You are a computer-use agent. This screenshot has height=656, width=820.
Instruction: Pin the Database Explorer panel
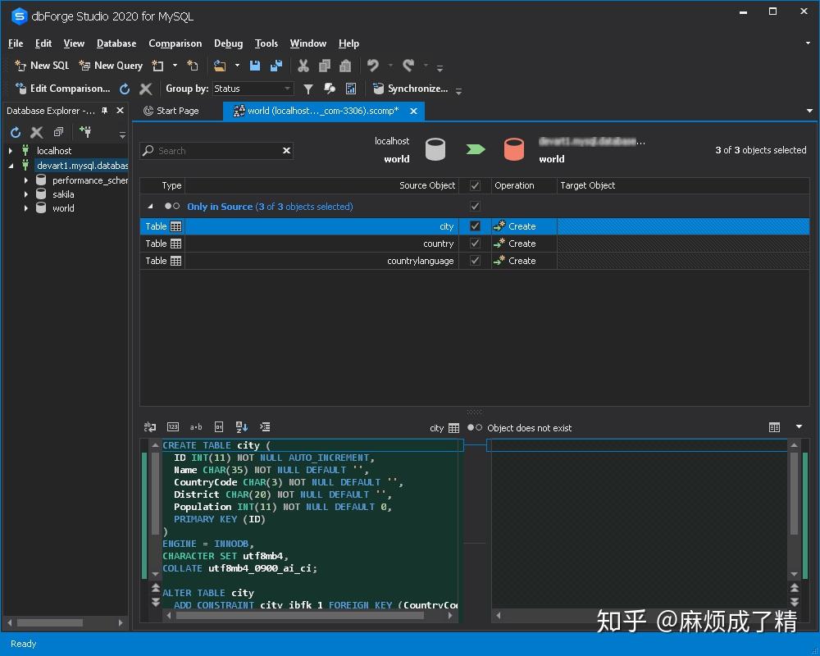pyautogui.click(x=105, y=110)
